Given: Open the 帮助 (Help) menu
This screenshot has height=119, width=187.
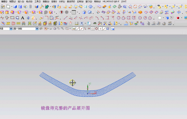Looking at the screenshot, I should point(97,2).
